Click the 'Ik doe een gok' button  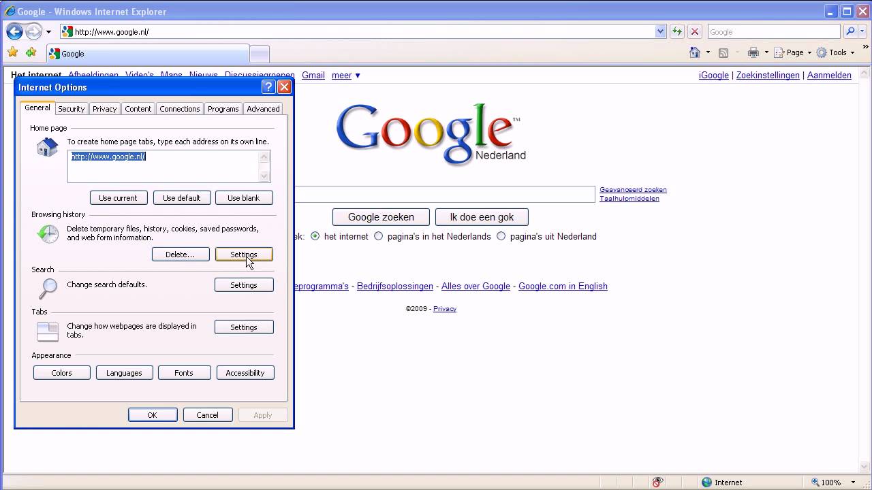[482, 217]
